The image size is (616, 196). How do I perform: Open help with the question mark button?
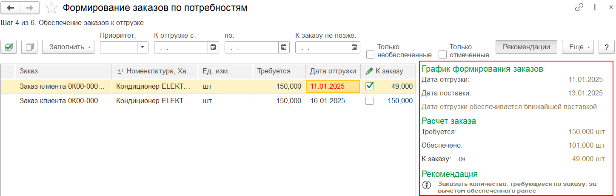pyautogui.click(x=606, y=47)
